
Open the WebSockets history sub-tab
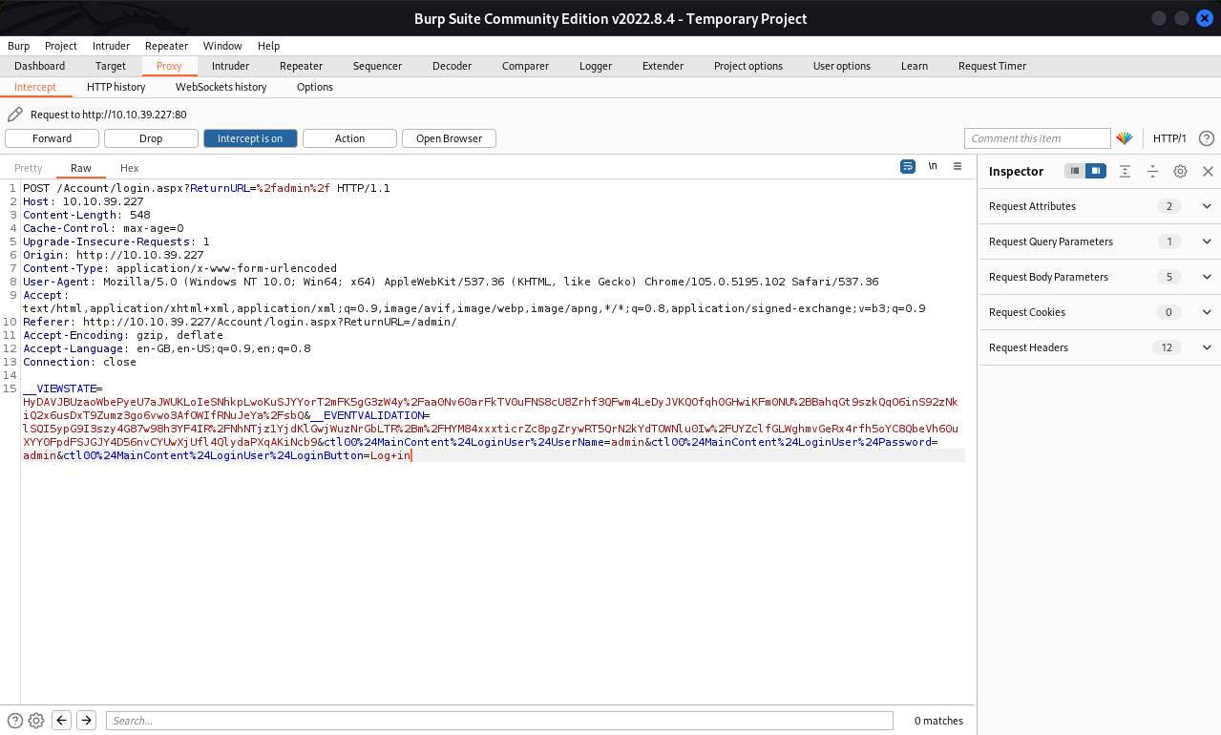(221, 87)
